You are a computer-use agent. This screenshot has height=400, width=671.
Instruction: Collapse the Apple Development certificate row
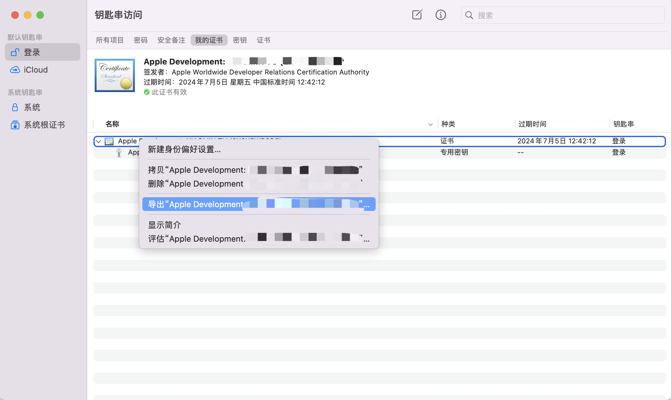(x=98, y=141)
